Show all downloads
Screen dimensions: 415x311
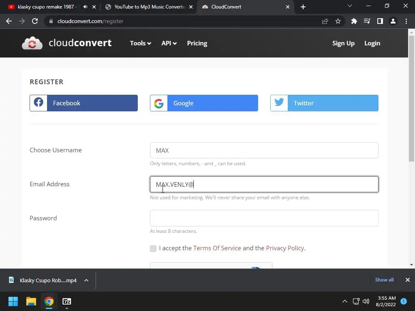(x=384, y=280)
